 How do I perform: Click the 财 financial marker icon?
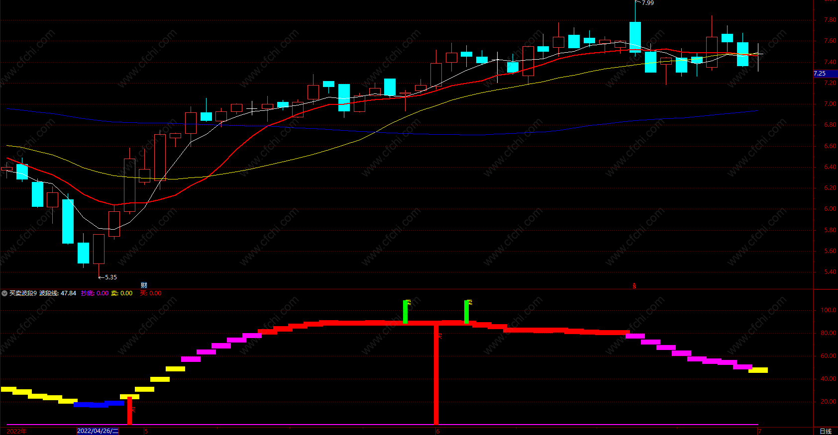point(144,285)
